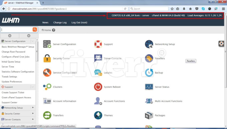Screen dimensions: 227x129
Task: Open the Support lifebuoy icon in the grid
Action: (98, 44)
